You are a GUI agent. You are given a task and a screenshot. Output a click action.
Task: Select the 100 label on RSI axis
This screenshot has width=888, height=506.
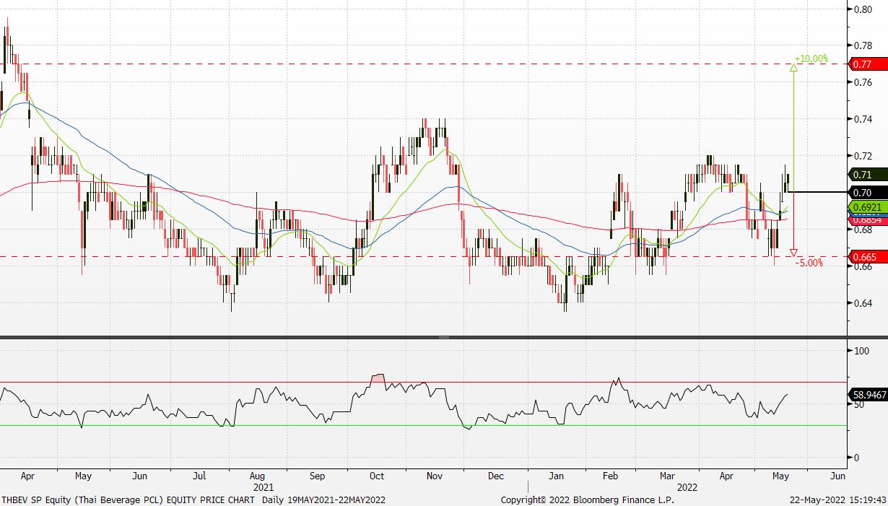(x=861, y=350)
